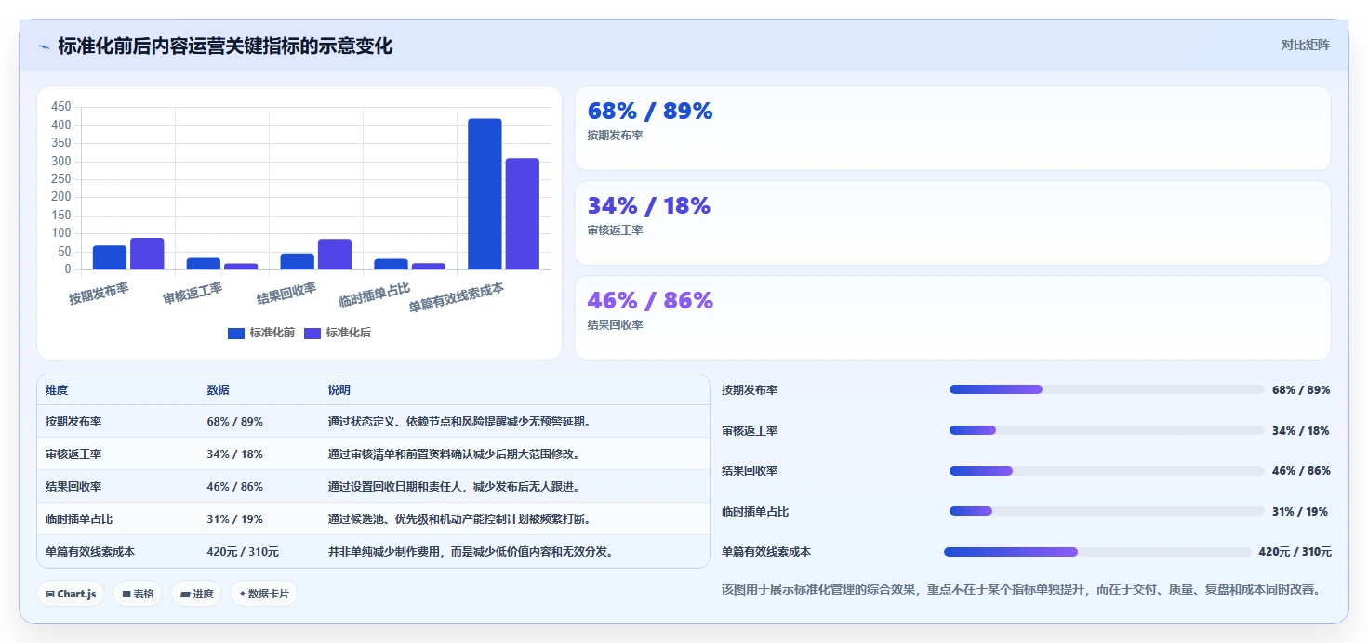1368x643 pixels.
Task: Click the 对比矩阵 label in header
Action: [1305, 45]
